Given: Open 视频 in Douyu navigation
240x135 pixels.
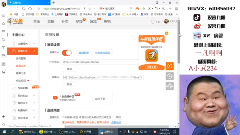Looking at the screenshot, I should point(79,21).
